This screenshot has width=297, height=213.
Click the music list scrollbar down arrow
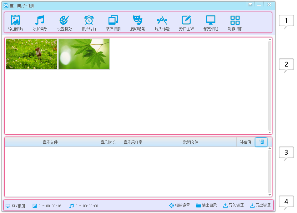tap(270, 195)
